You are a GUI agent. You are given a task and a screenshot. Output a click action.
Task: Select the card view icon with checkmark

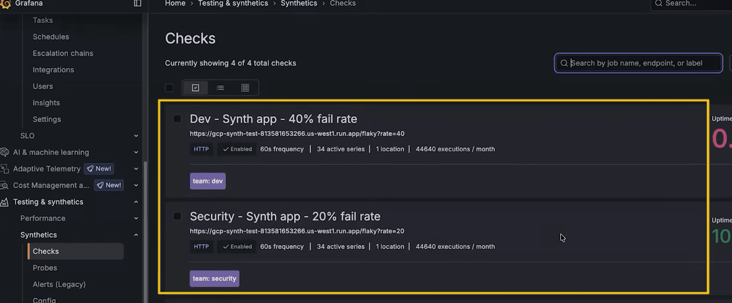[x=195, y=87]
